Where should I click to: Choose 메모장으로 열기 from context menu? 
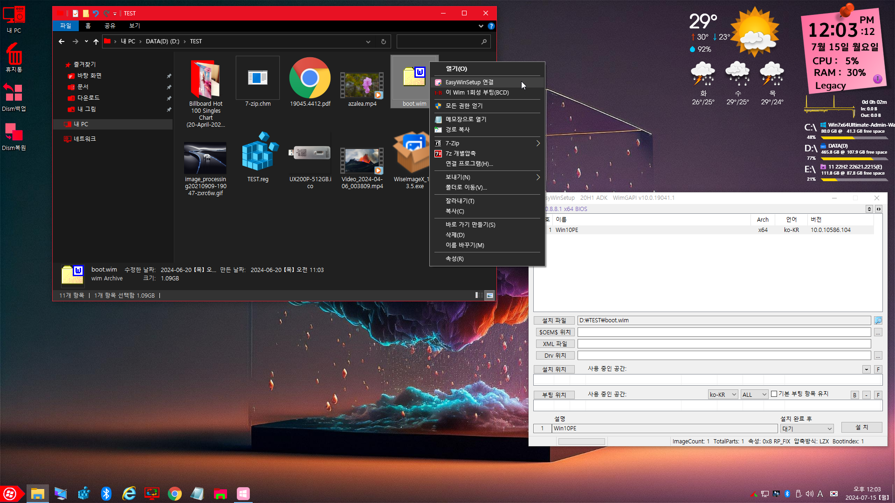tap(487, 120)
